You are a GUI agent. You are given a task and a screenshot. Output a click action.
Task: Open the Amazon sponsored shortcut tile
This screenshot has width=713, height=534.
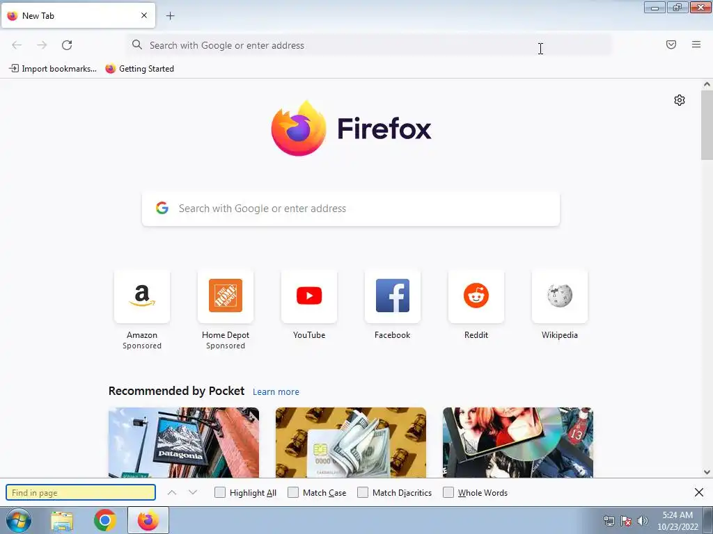142,296
